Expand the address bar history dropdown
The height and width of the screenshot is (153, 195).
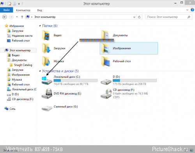(134, 17)
